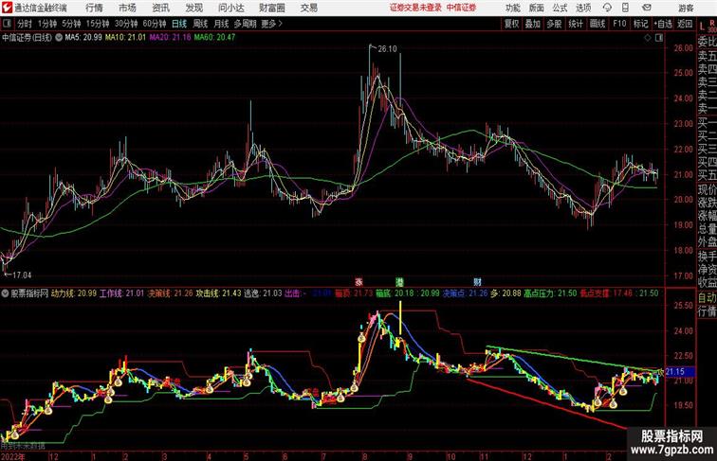Screen dimensions: 717x461
Task: Open the 财富圈 menu
Action: point(271,8)
